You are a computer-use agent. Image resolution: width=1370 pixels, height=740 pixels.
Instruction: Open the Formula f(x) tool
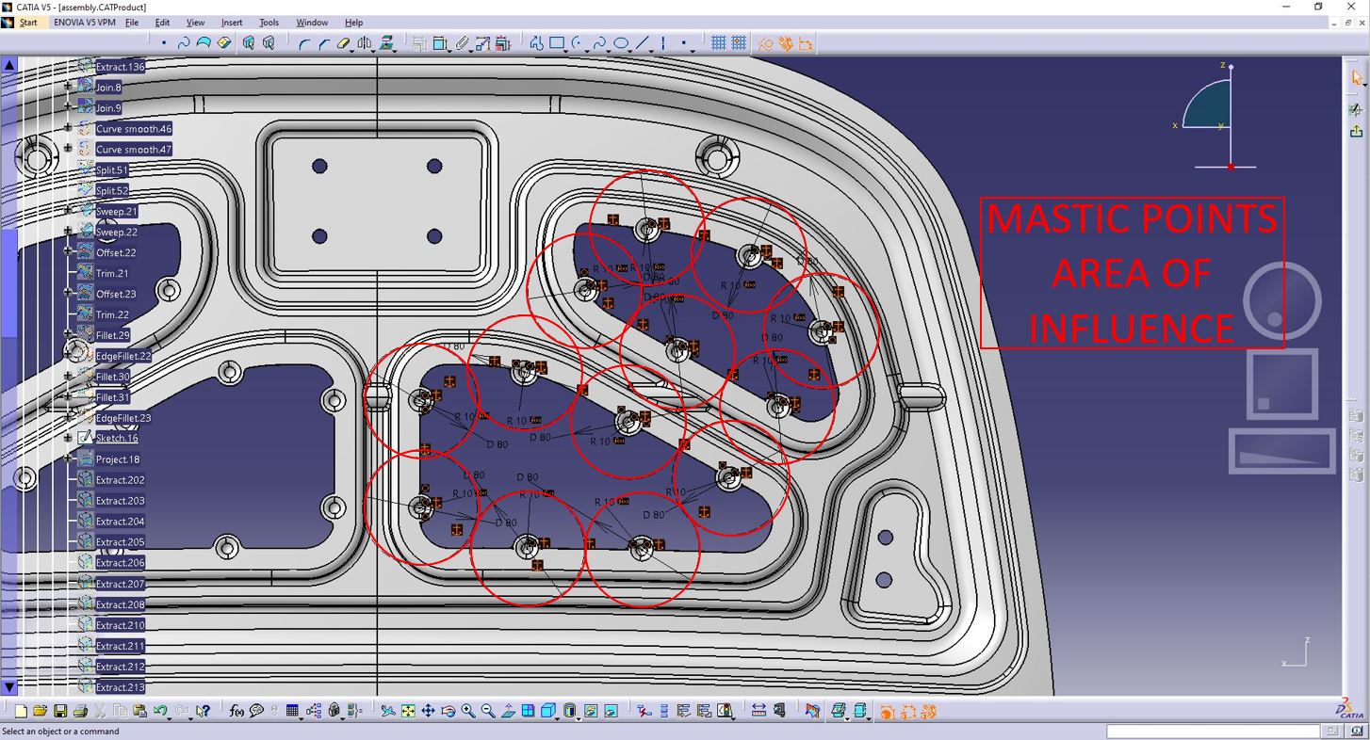(x=236, y=711)
